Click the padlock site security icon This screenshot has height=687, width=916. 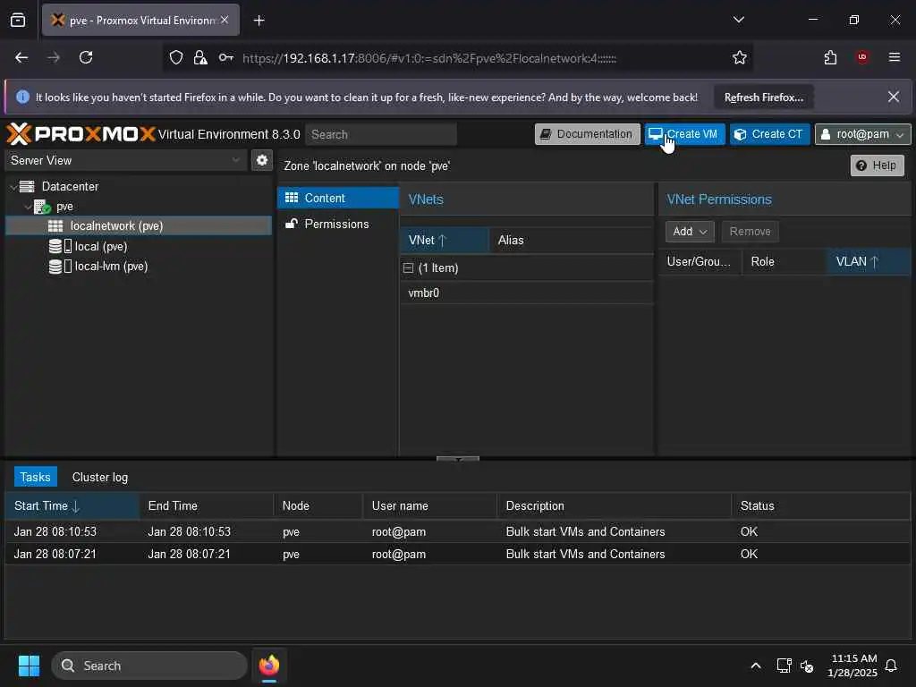(200, 57)
